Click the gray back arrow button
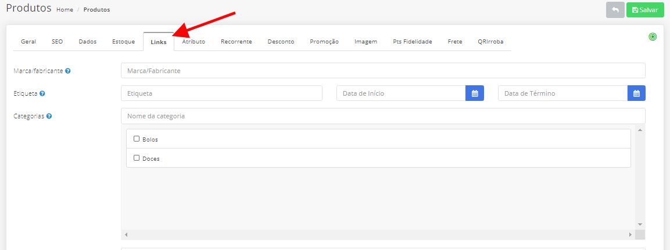 (615, 10)
